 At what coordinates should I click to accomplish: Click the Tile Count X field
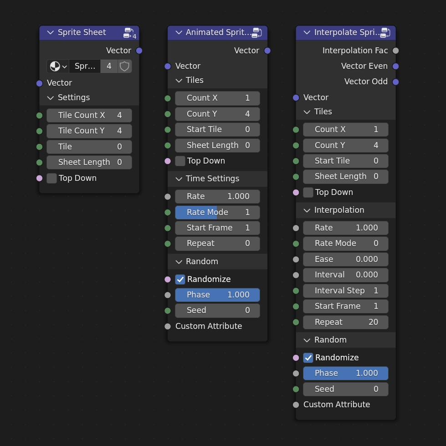tap(89, 115)
